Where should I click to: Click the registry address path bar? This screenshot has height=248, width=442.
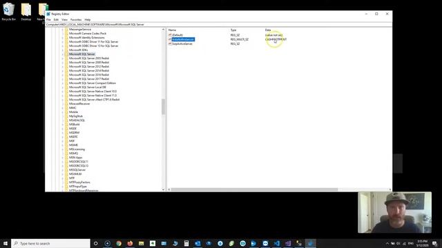218,25
